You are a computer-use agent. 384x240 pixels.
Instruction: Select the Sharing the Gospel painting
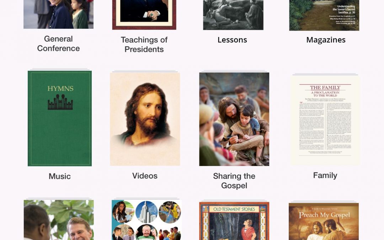(x=234, y=119)
